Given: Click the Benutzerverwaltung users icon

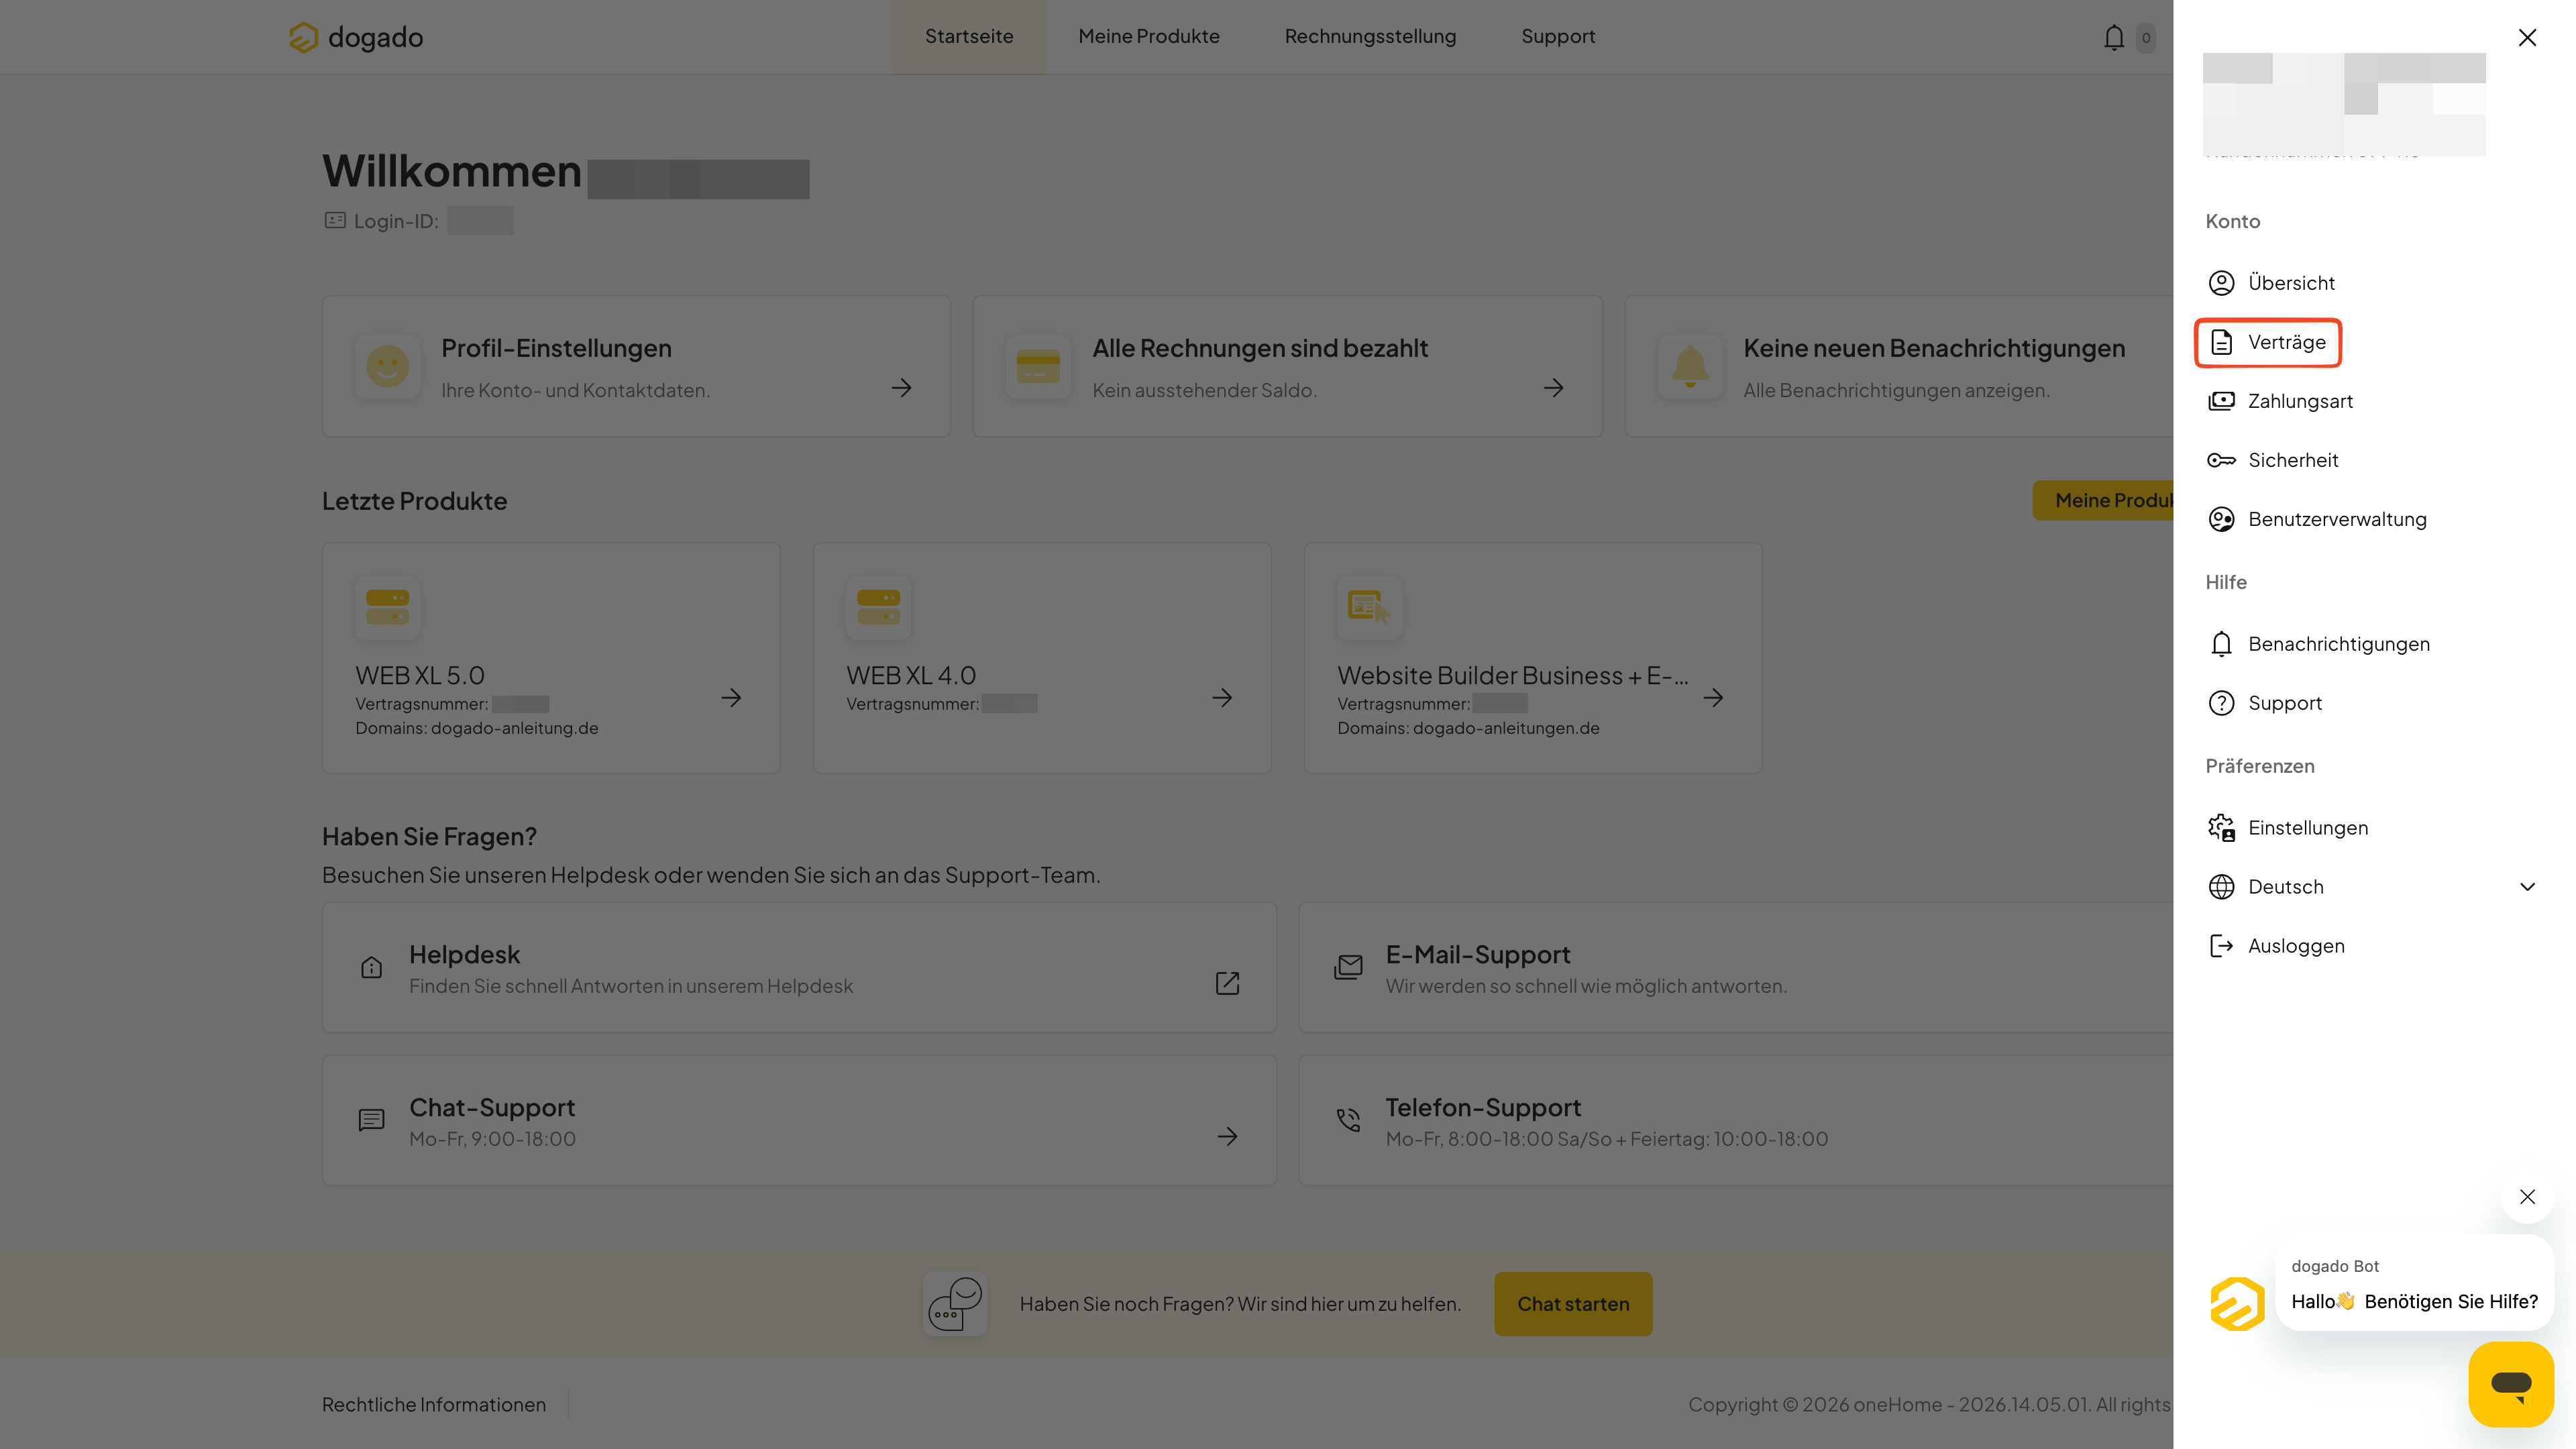Looking at the screenshot, I should click(x=2221, y=519).
